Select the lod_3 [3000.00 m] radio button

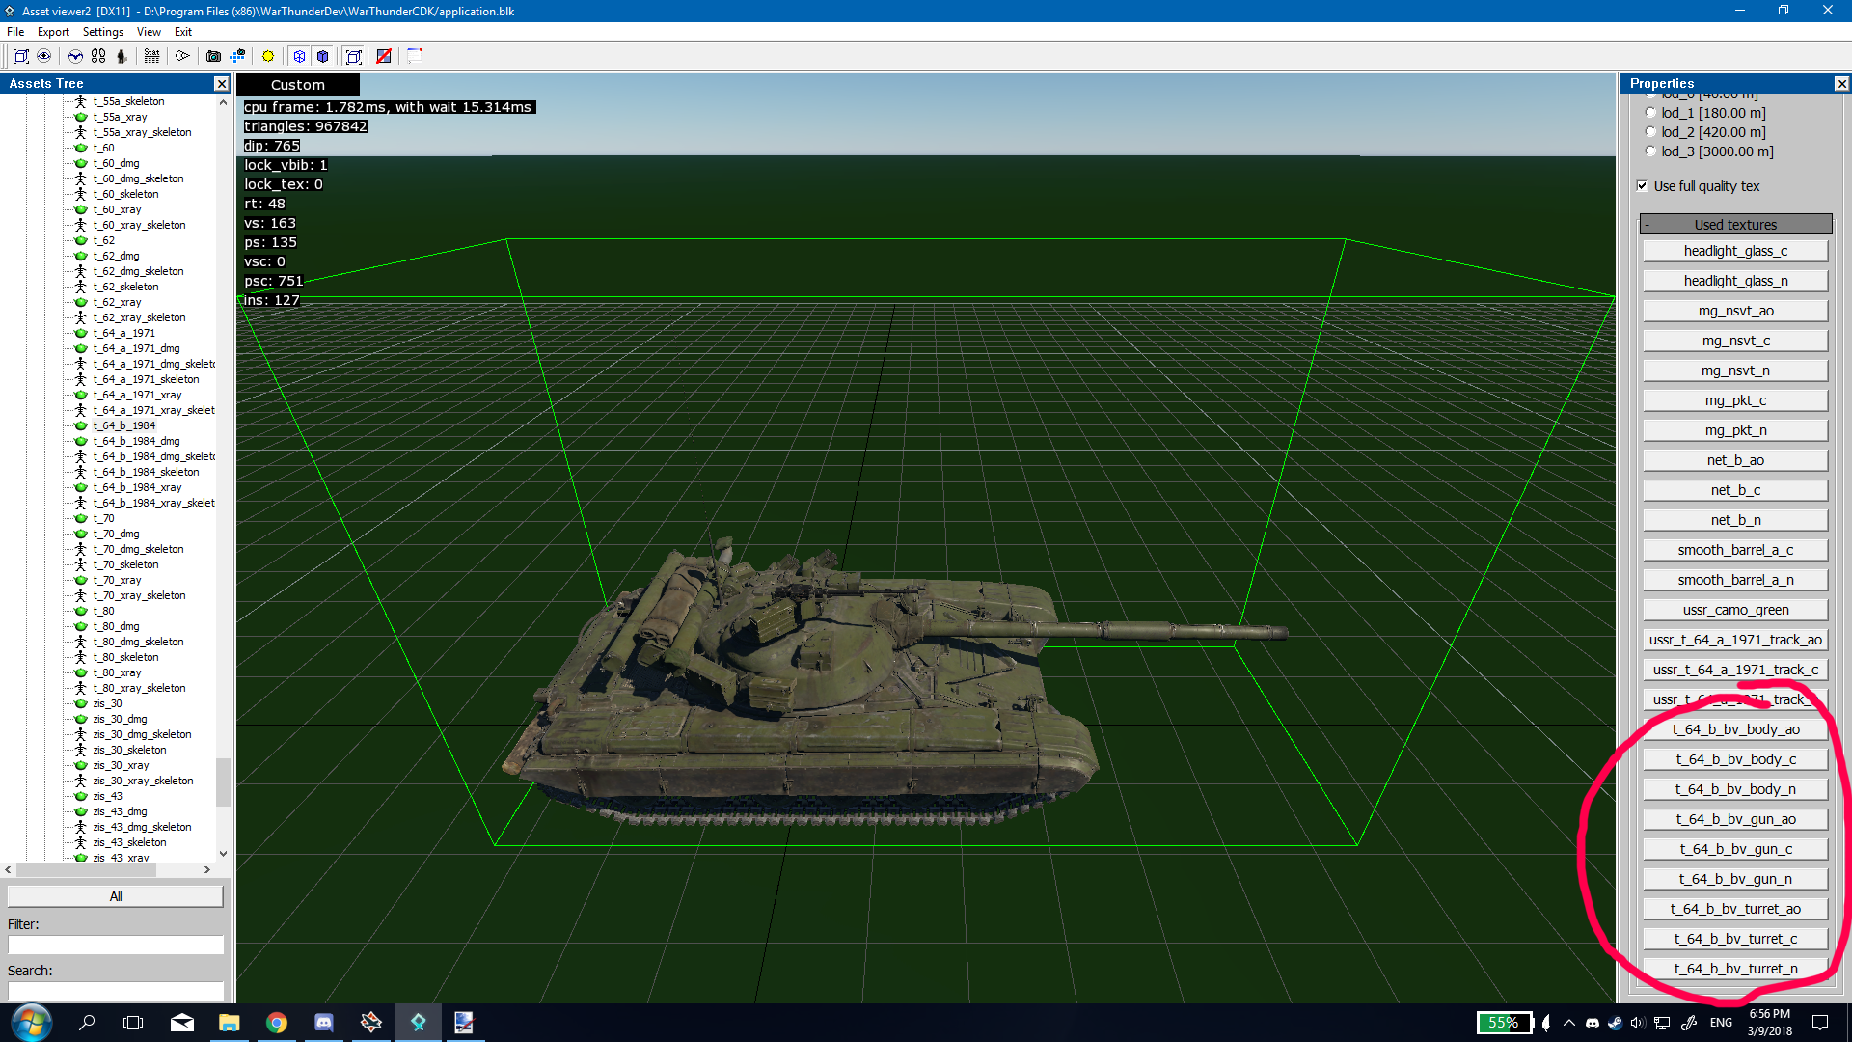pyautogui.click(x=1650, y=151)
